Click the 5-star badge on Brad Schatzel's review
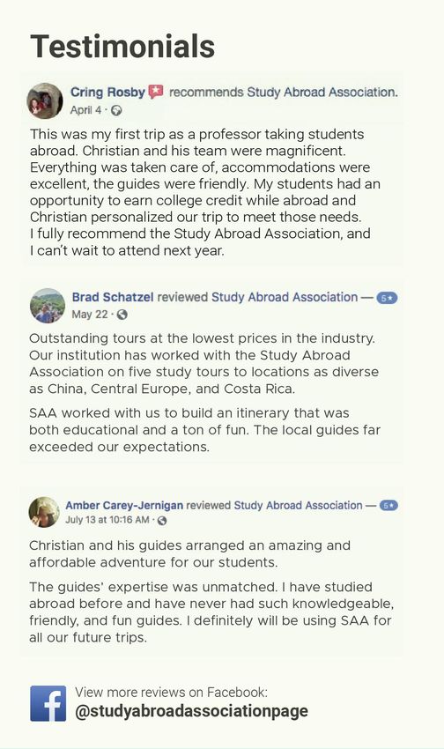 (387, 298)
